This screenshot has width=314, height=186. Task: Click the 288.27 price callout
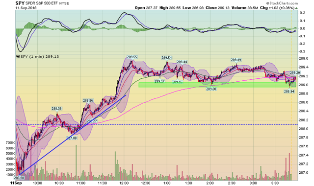point(92,121)
